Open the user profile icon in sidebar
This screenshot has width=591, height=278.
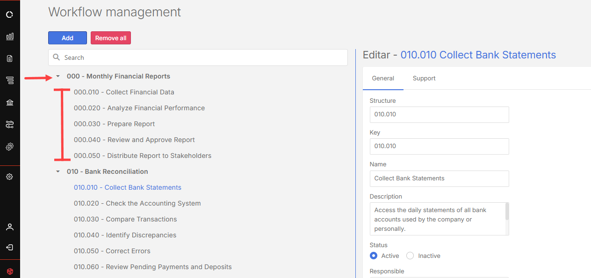coord(10,227)
